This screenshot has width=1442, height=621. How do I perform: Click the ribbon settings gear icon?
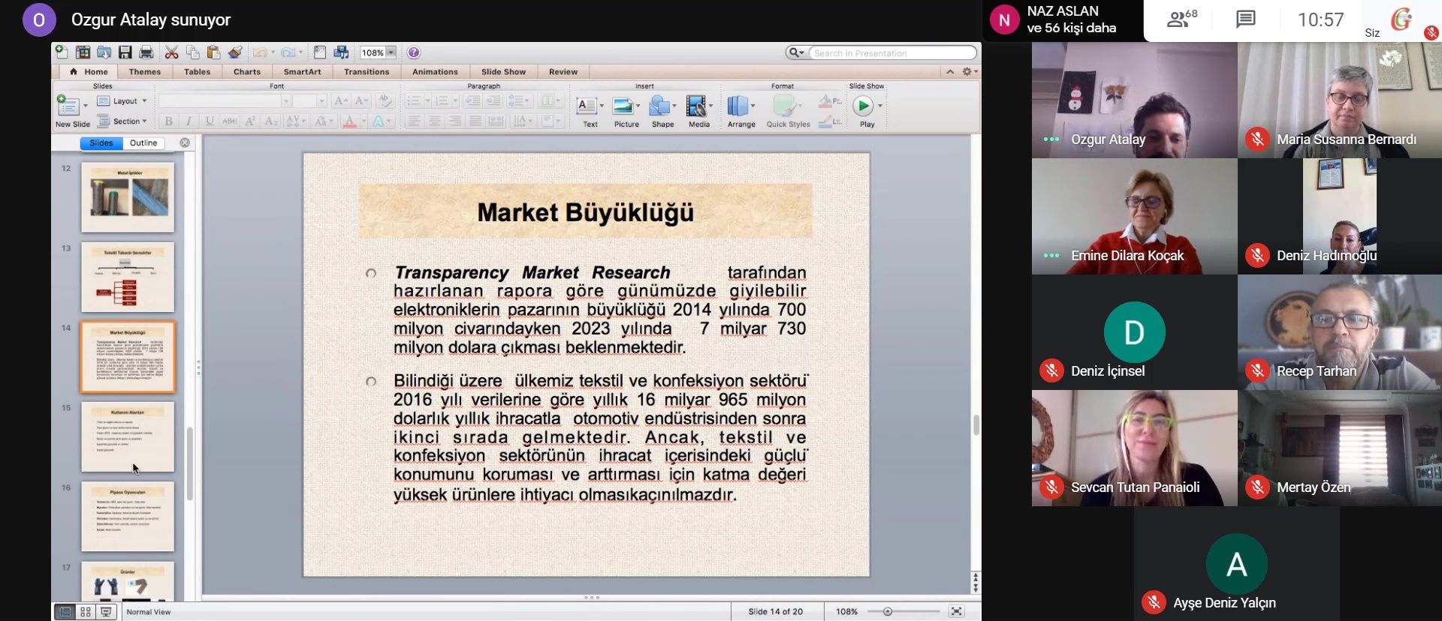coord(969,72)
